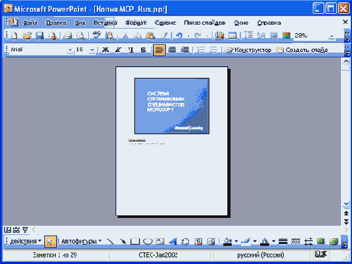Viewport: 352px width, 264px height.
Task: Open the Автофигуры shapes menu
Action: click(81, 241)
